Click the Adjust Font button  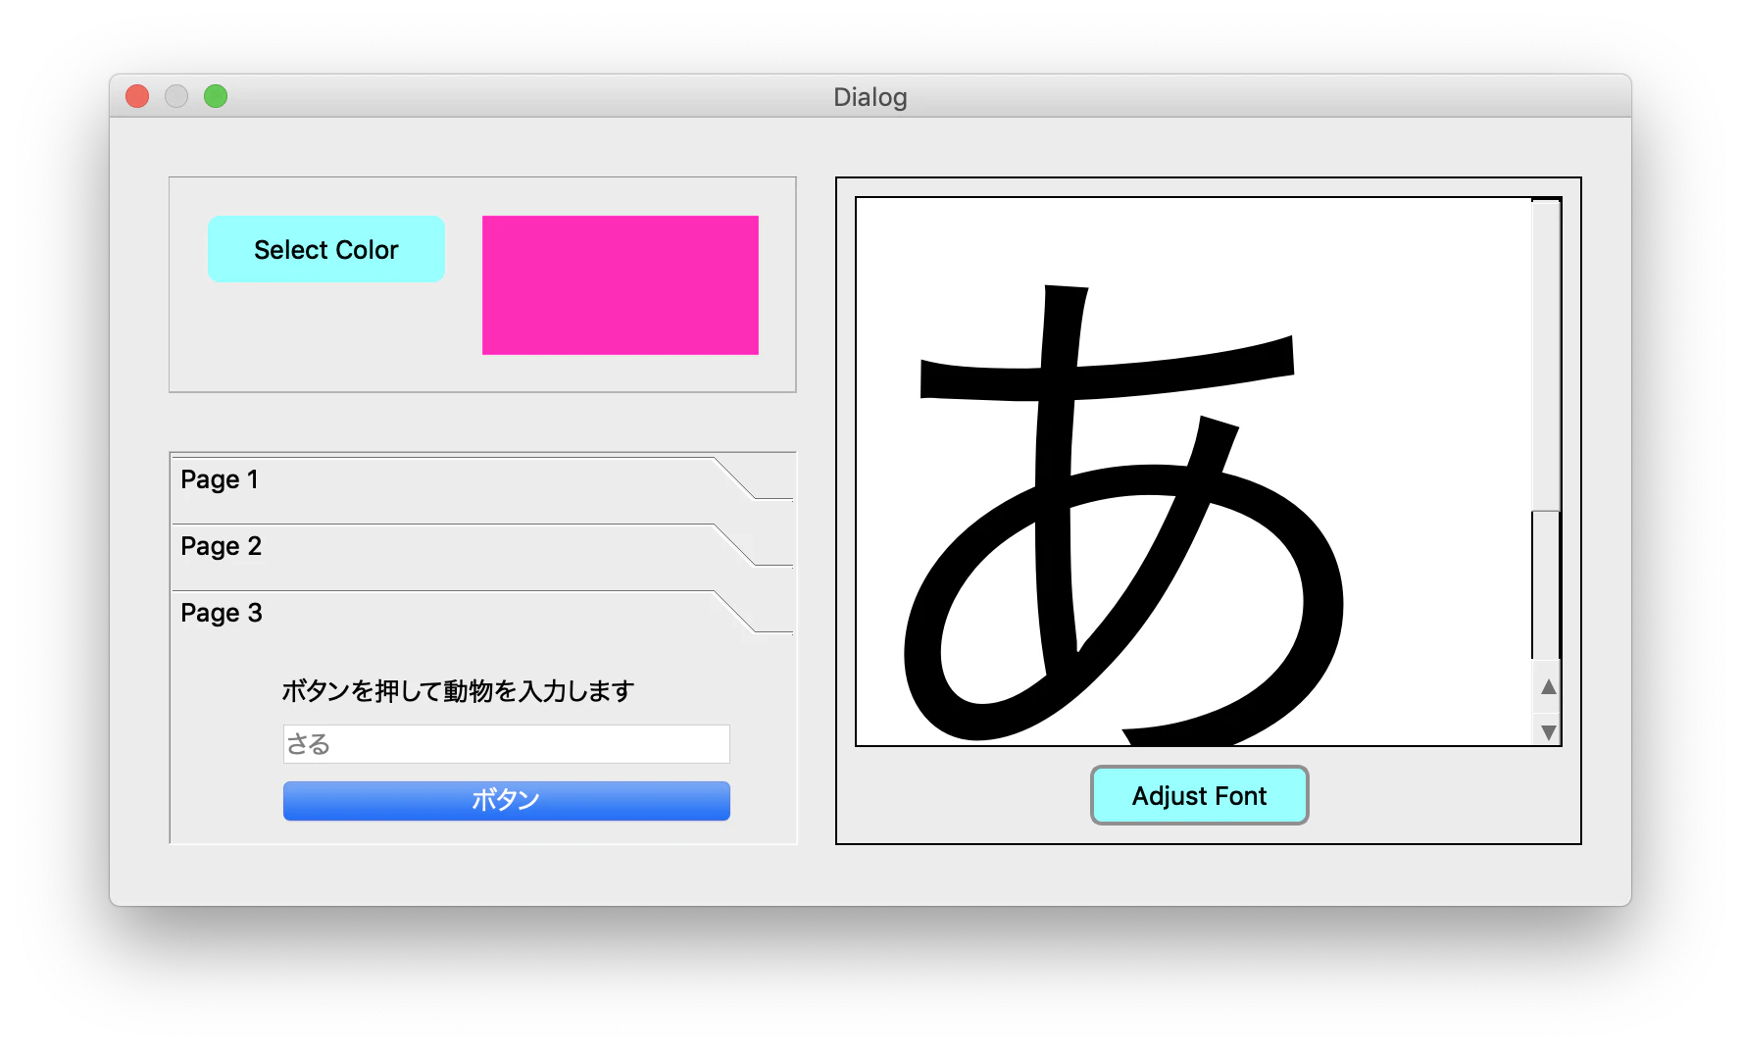click(1199, 795)
